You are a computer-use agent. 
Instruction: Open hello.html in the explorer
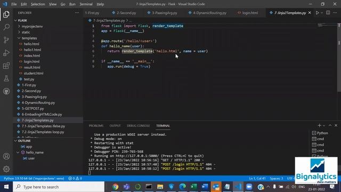point(31,44)
